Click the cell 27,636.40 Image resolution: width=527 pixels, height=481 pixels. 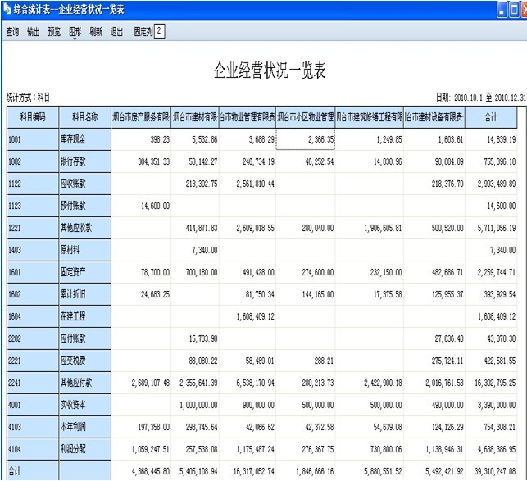click(x=434, y=338)
